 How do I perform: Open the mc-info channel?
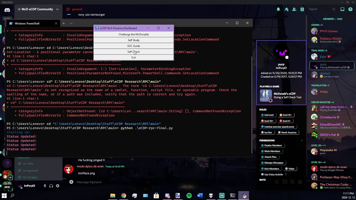click(x=28, y=164)
